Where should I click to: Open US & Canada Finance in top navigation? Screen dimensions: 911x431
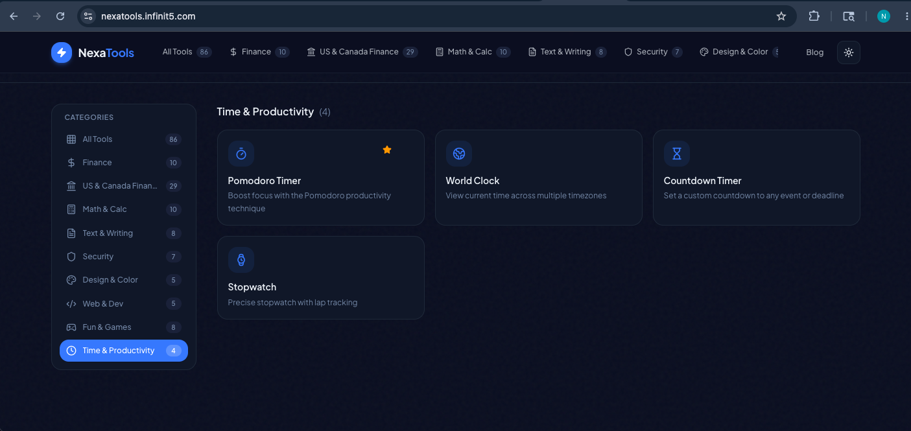click(x=362, y=52)
